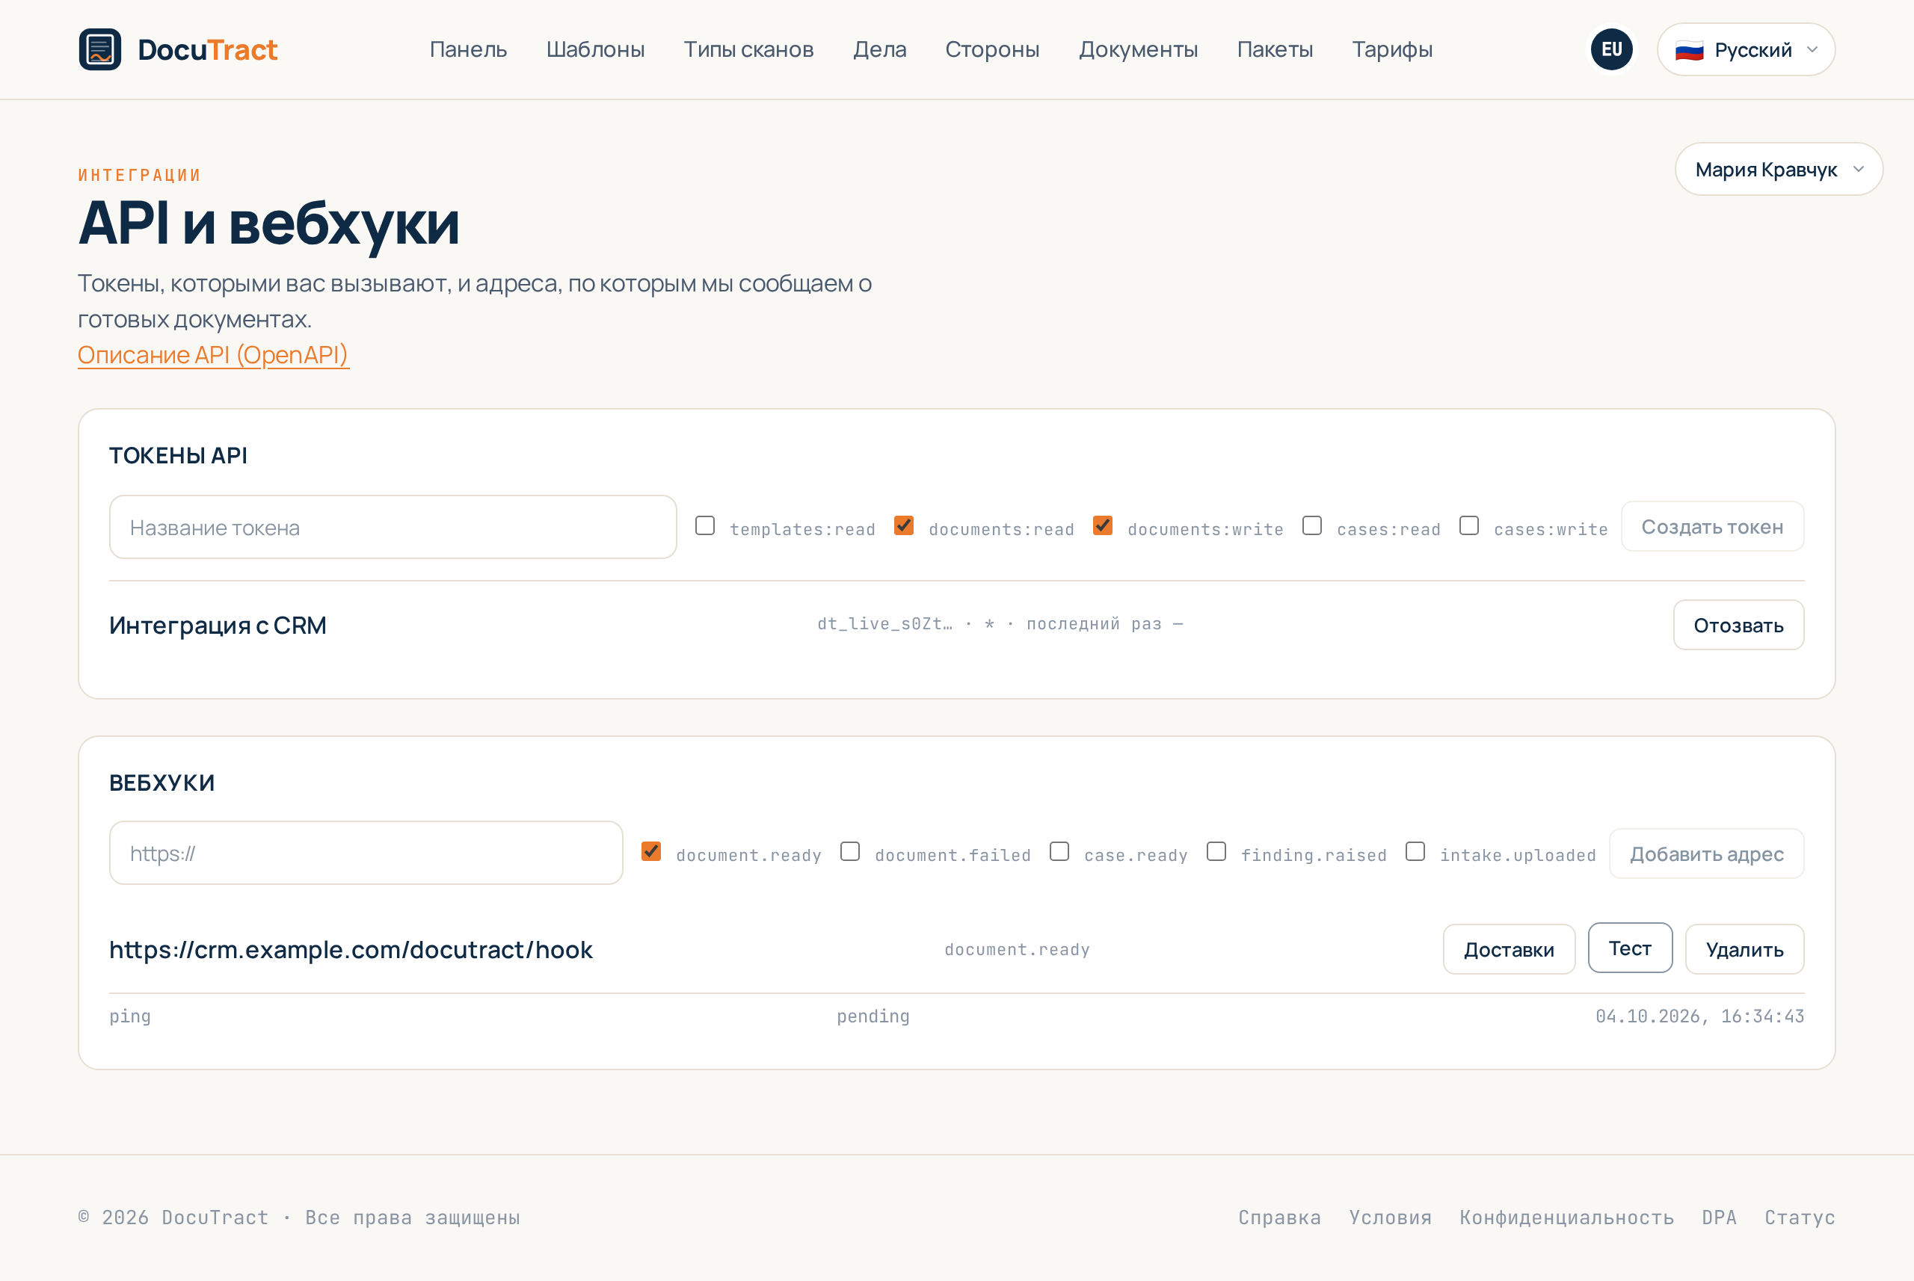Screen dimensions: 1914x1281
Task: Open the EU region badge
Action: 1610,49
